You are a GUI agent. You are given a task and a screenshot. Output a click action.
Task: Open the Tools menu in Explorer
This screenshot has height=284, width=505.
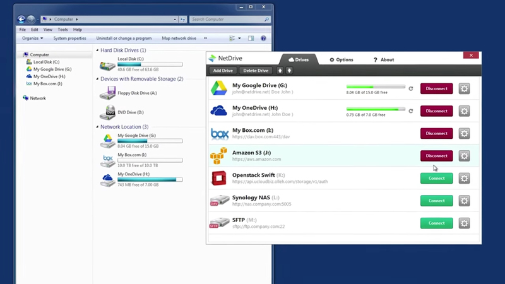tap(62, 30)
